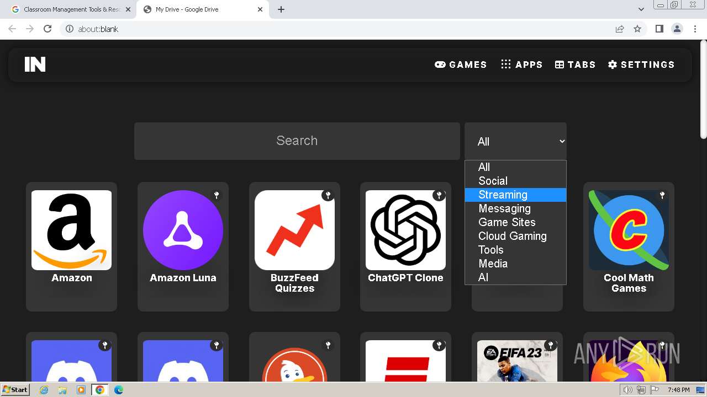This screenshot has width=707, height=397.
Task: Click the site info icon in address bar
Action: [69, 29]
